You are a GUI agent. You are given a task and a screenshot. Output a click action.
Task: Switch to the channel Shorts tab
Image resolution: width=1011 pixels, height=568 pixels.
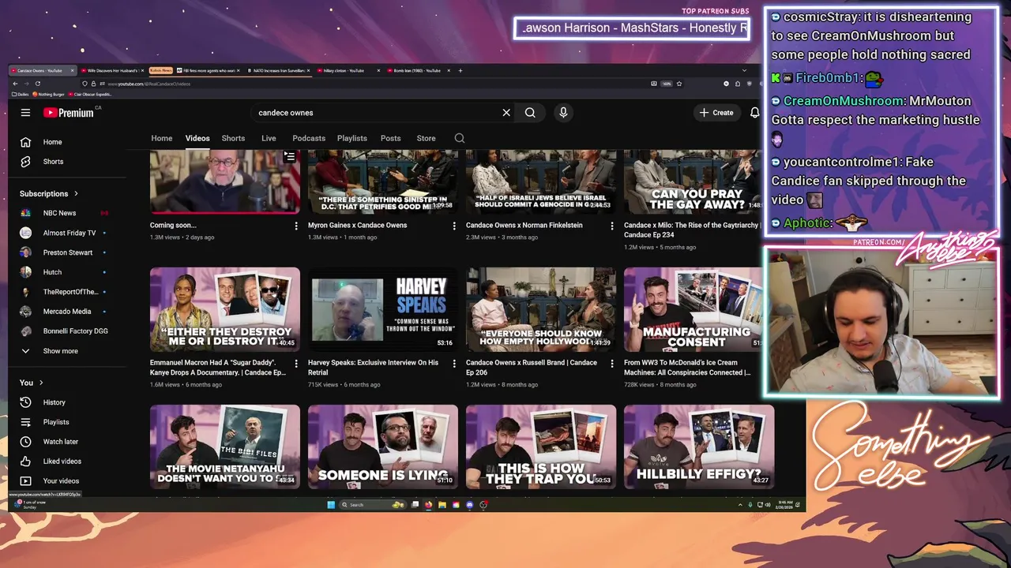(x=233, y=138)
